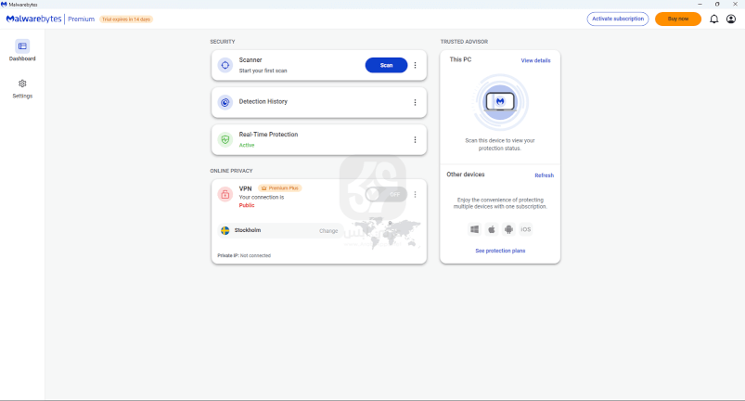Click the Trial expires in 14 days badge

[x=126, y=19]
